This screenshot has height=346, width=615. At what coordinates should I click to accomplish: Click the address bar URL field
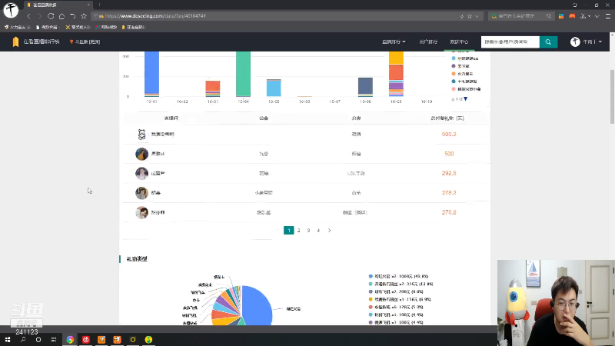point(274,16)
